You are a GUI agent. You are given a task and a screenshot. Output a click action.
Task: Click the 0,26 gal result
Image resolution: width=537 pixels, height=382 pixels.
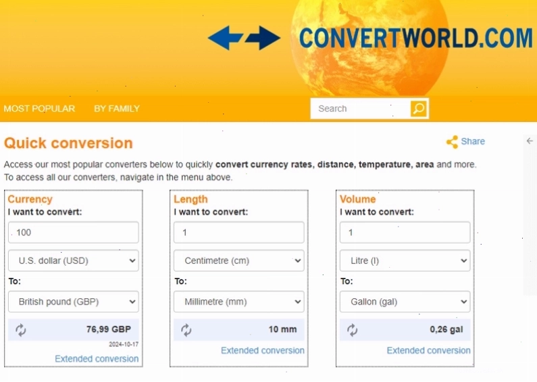[446, 329]
